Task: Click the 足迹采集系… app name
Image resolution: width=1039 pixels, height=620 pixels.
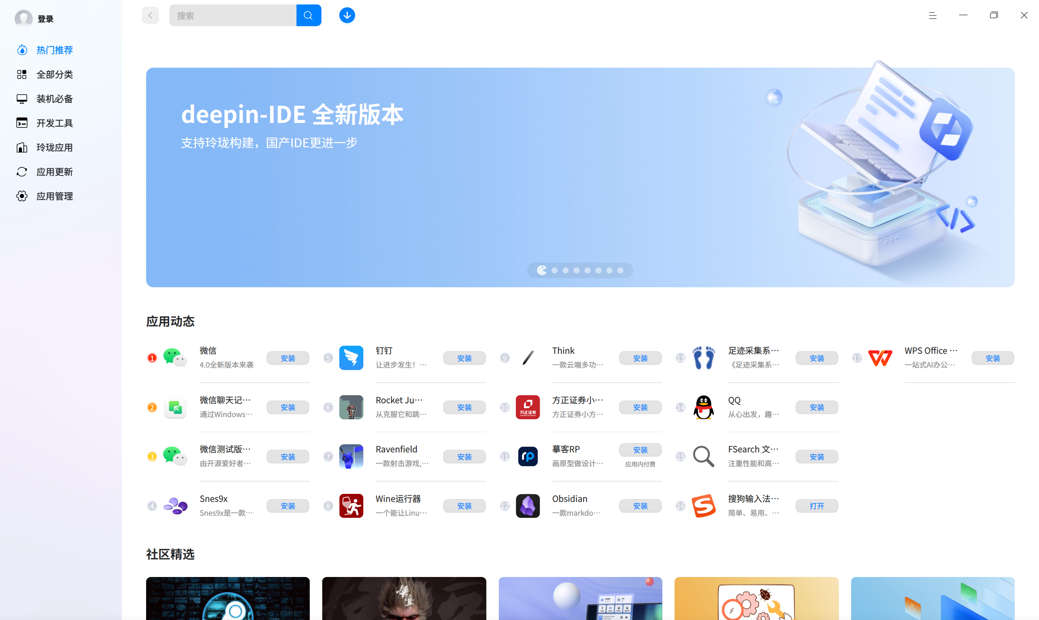Action: pyautogui.click(x=753, y=351)
